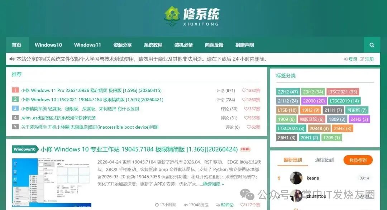The width and height of the screenshot is (387, 210).
Task: Select the LTSC2024 (3) tag
Action: tap(291, 128)
